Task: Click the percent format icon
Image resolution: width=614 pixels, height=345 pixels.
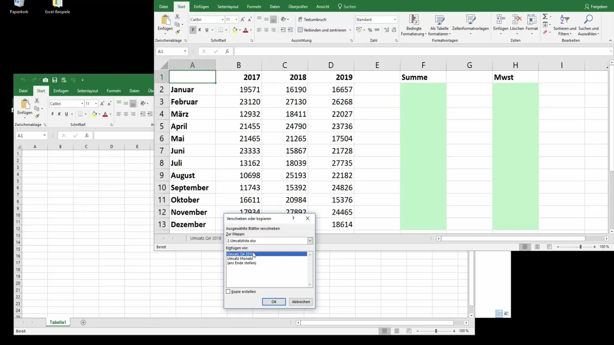Action: pos(370,30)
